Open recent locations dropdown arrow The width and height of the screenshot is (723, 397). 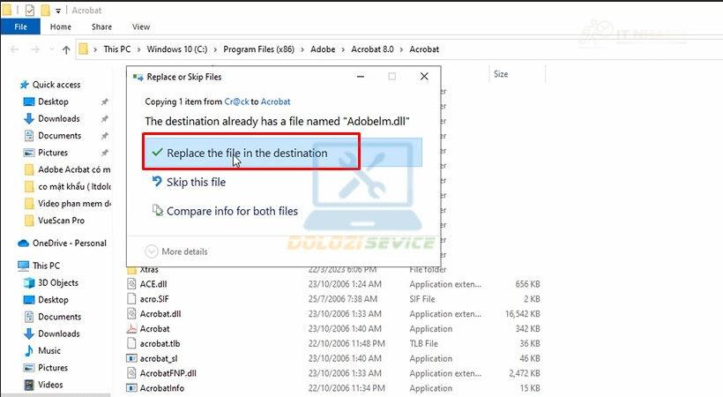coord(52,49)
